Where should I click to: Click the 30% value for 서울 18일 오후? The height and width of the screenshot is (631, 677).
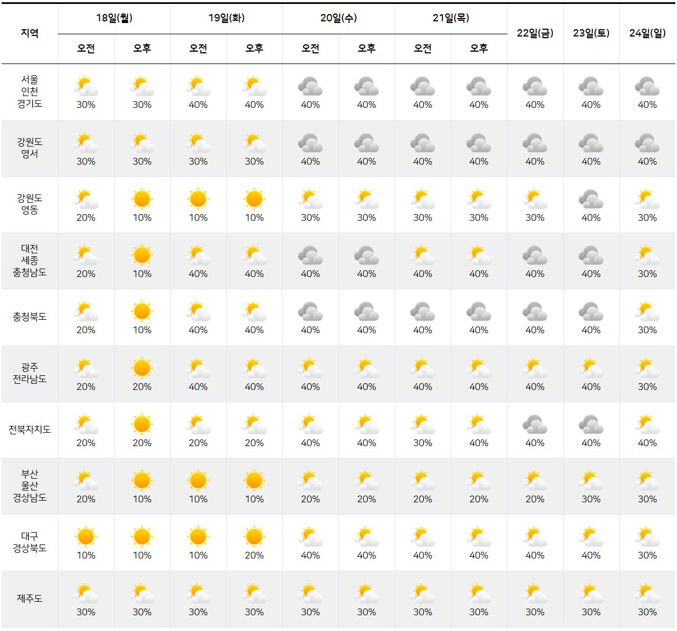[142, 105]
